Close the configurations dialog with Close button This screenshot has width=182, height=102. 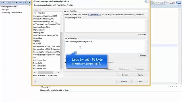(140, 81)
